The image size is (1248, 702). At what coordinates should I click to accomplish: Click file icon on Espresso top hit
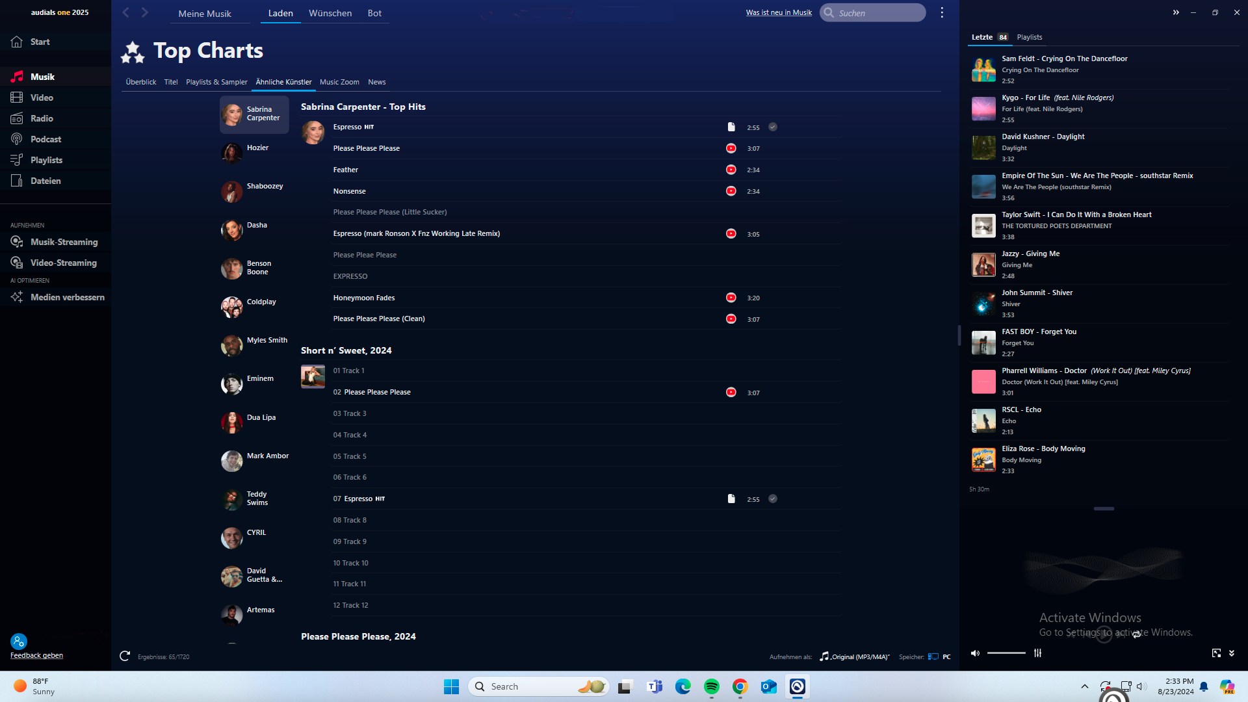point(731,127)
